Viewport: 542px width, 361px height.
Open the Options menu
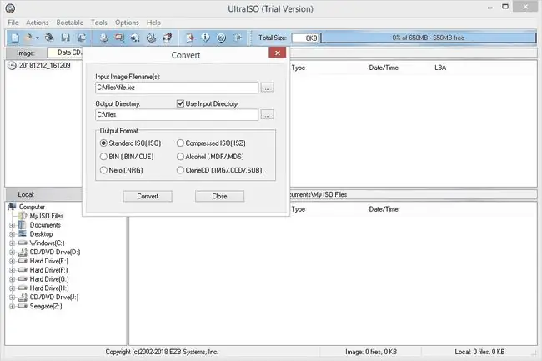(x=127, y=23)
